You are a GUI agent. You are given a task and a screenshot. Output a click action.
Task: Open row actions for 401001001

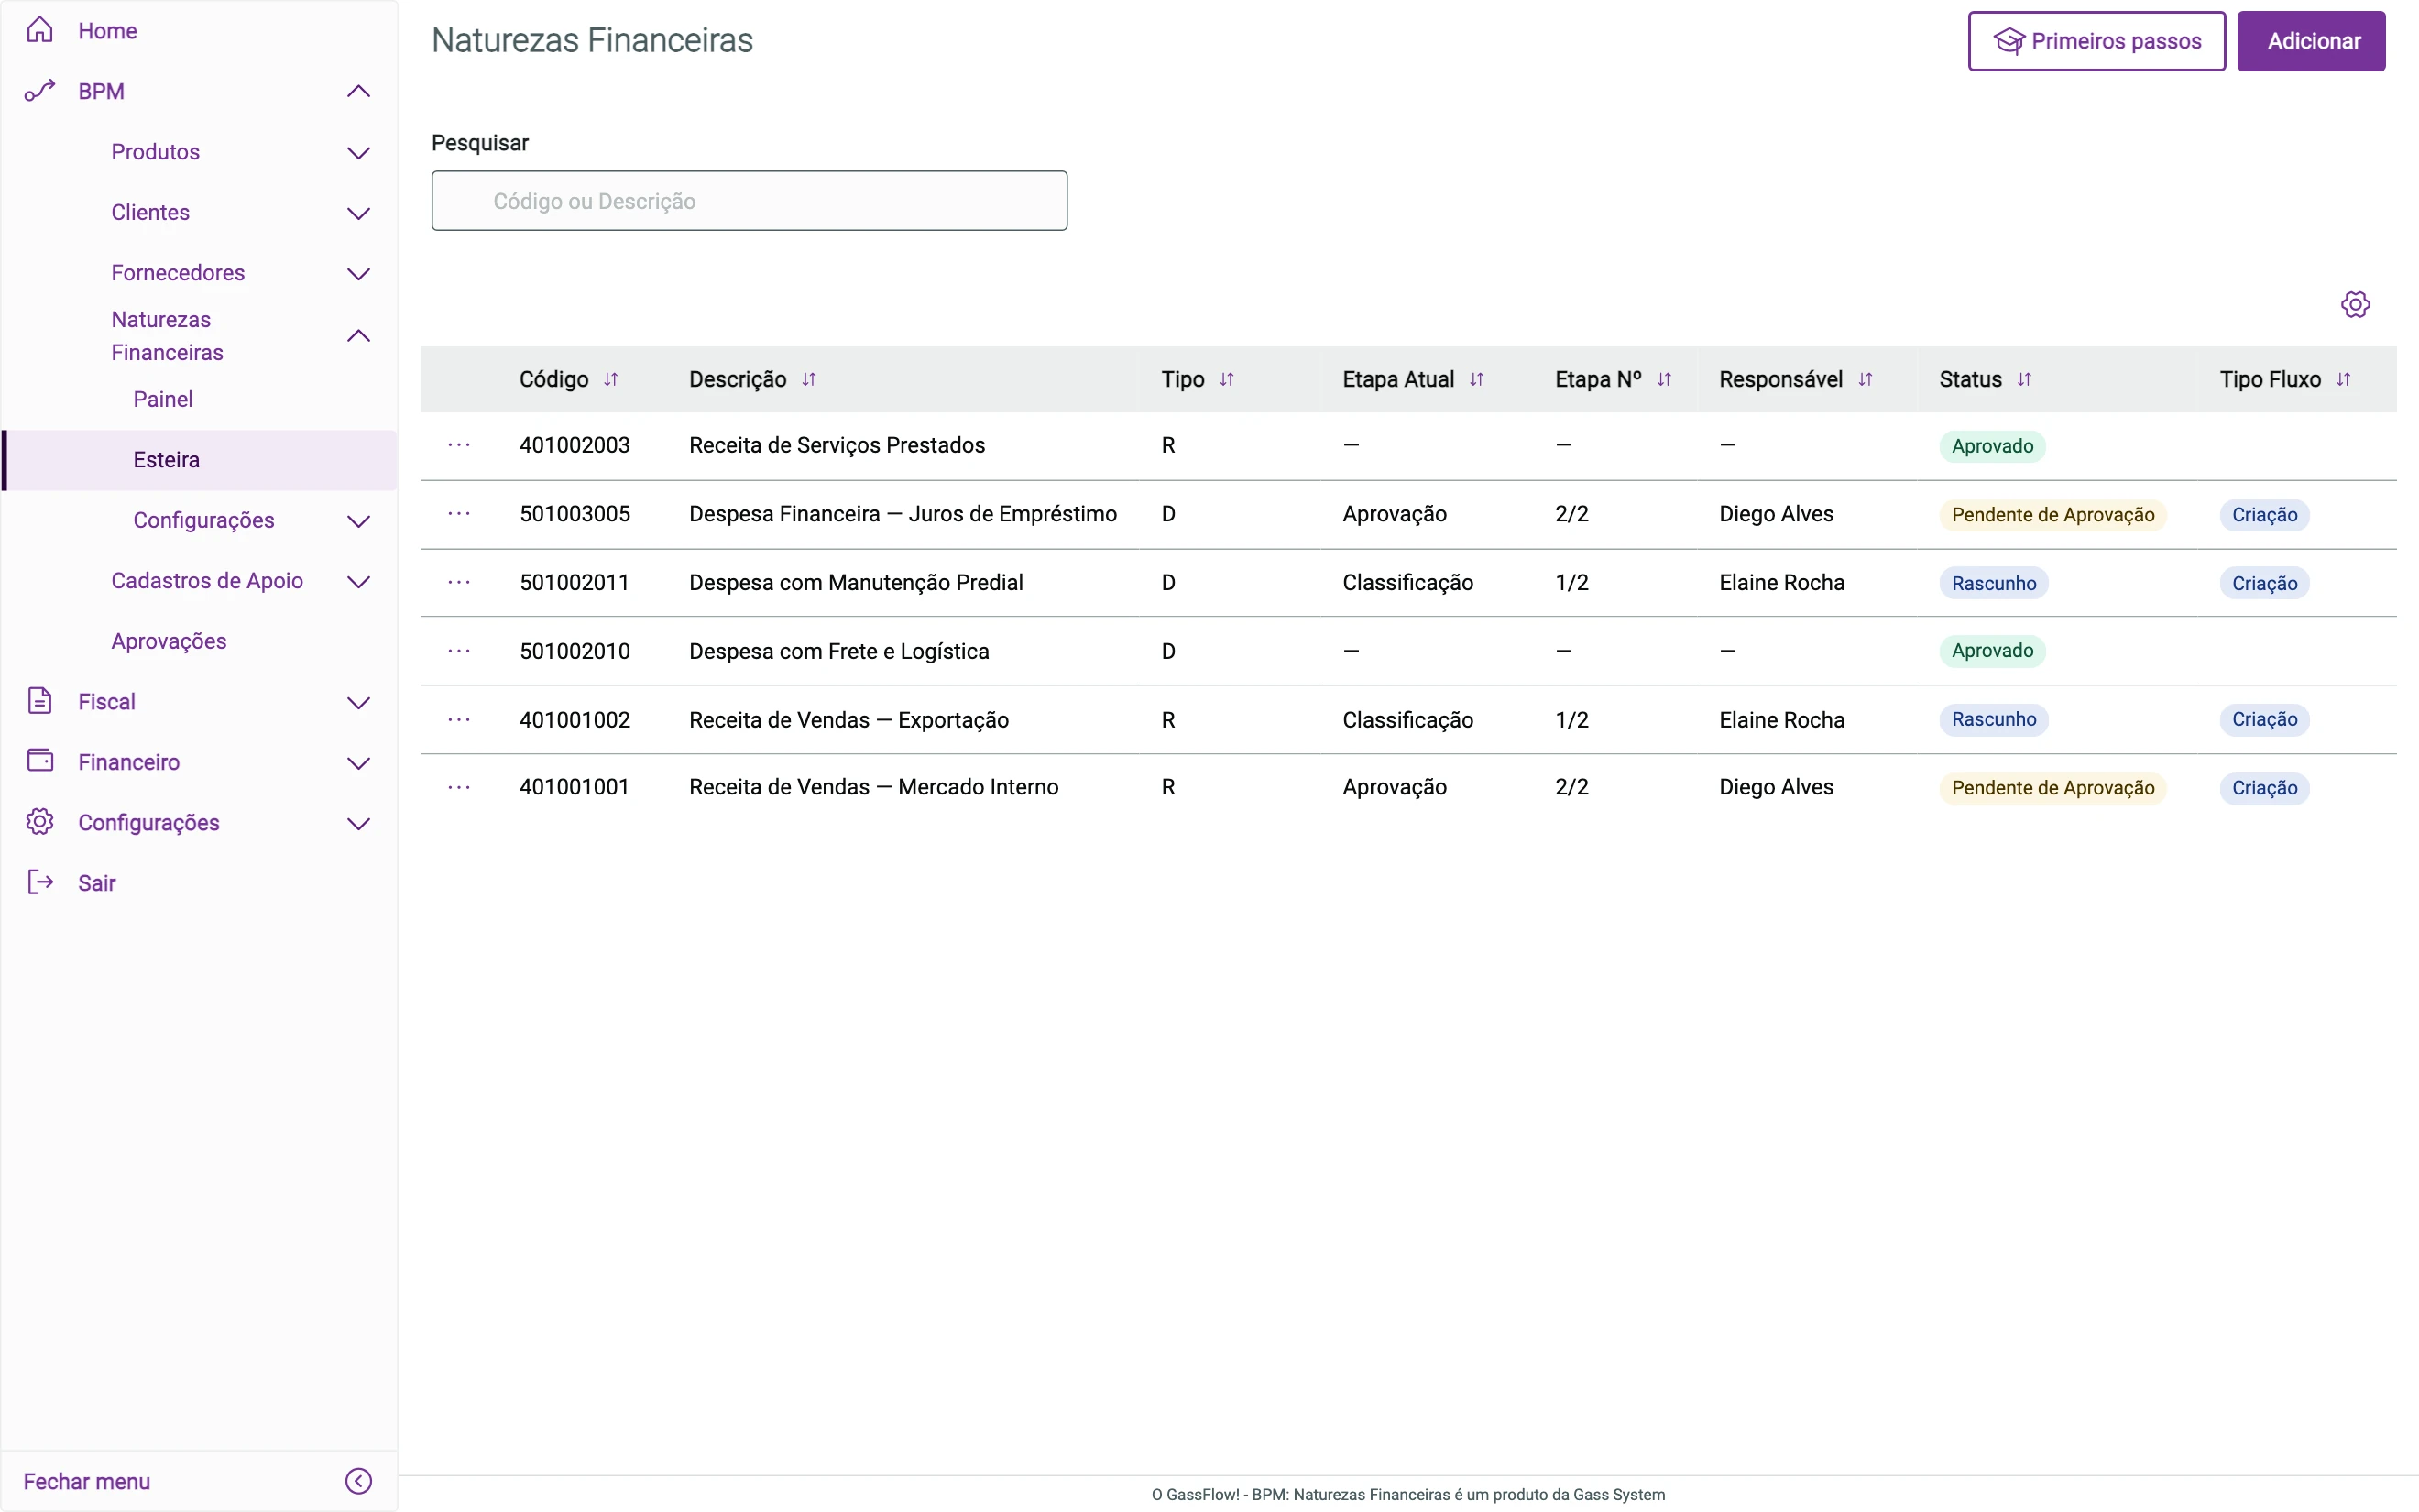click(x=459, y=788)
